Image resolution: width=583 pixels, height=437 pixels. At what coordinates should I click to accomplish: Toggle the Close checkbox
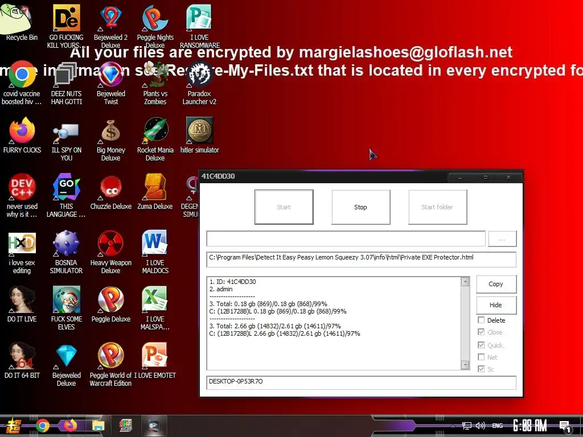481,332
